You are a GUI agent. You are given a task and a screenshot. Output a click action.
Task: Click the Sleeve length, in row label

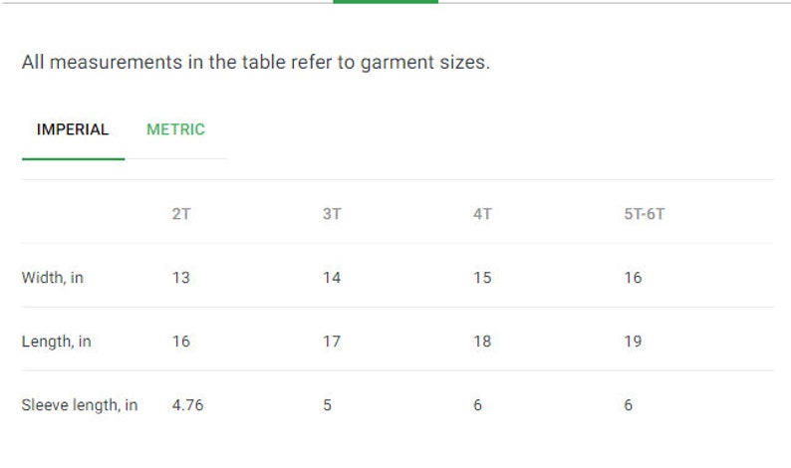pyautogui.click(x=80, y=405)
